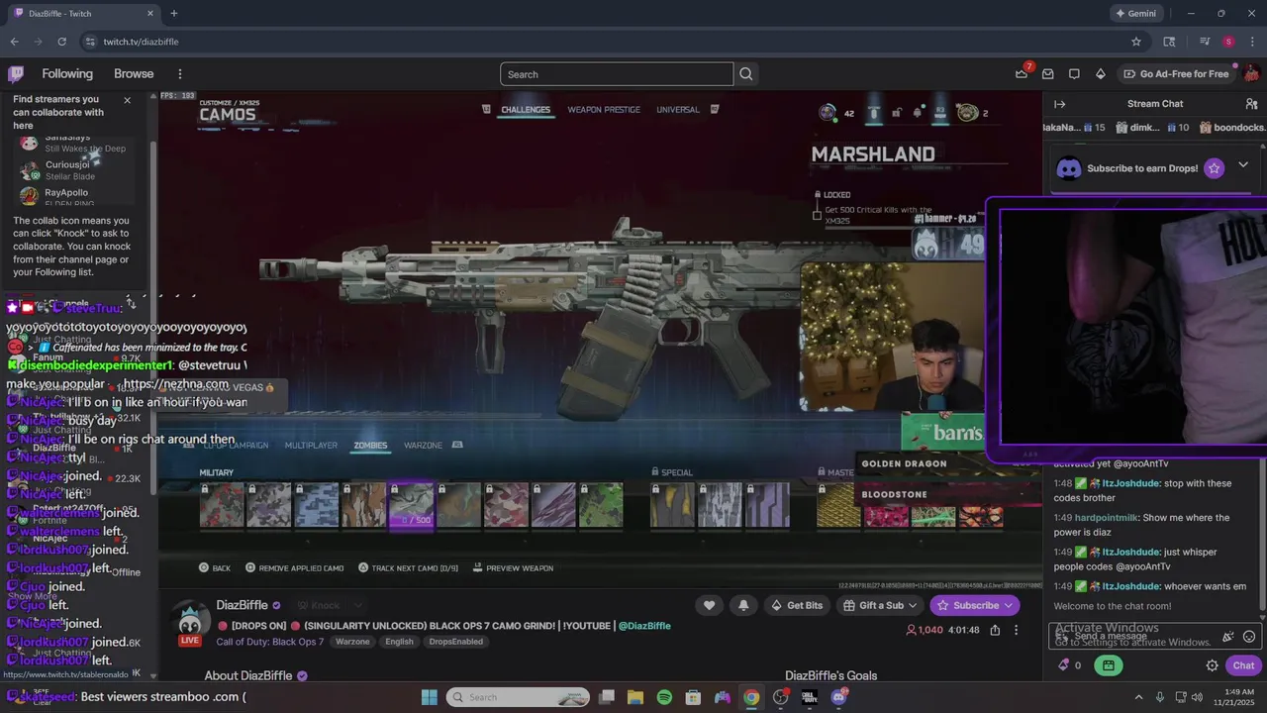Image resolution: width=1267 pixels, height=713 pixels.
Task: Open channel points balance icon
Action: coord(1070,665)
